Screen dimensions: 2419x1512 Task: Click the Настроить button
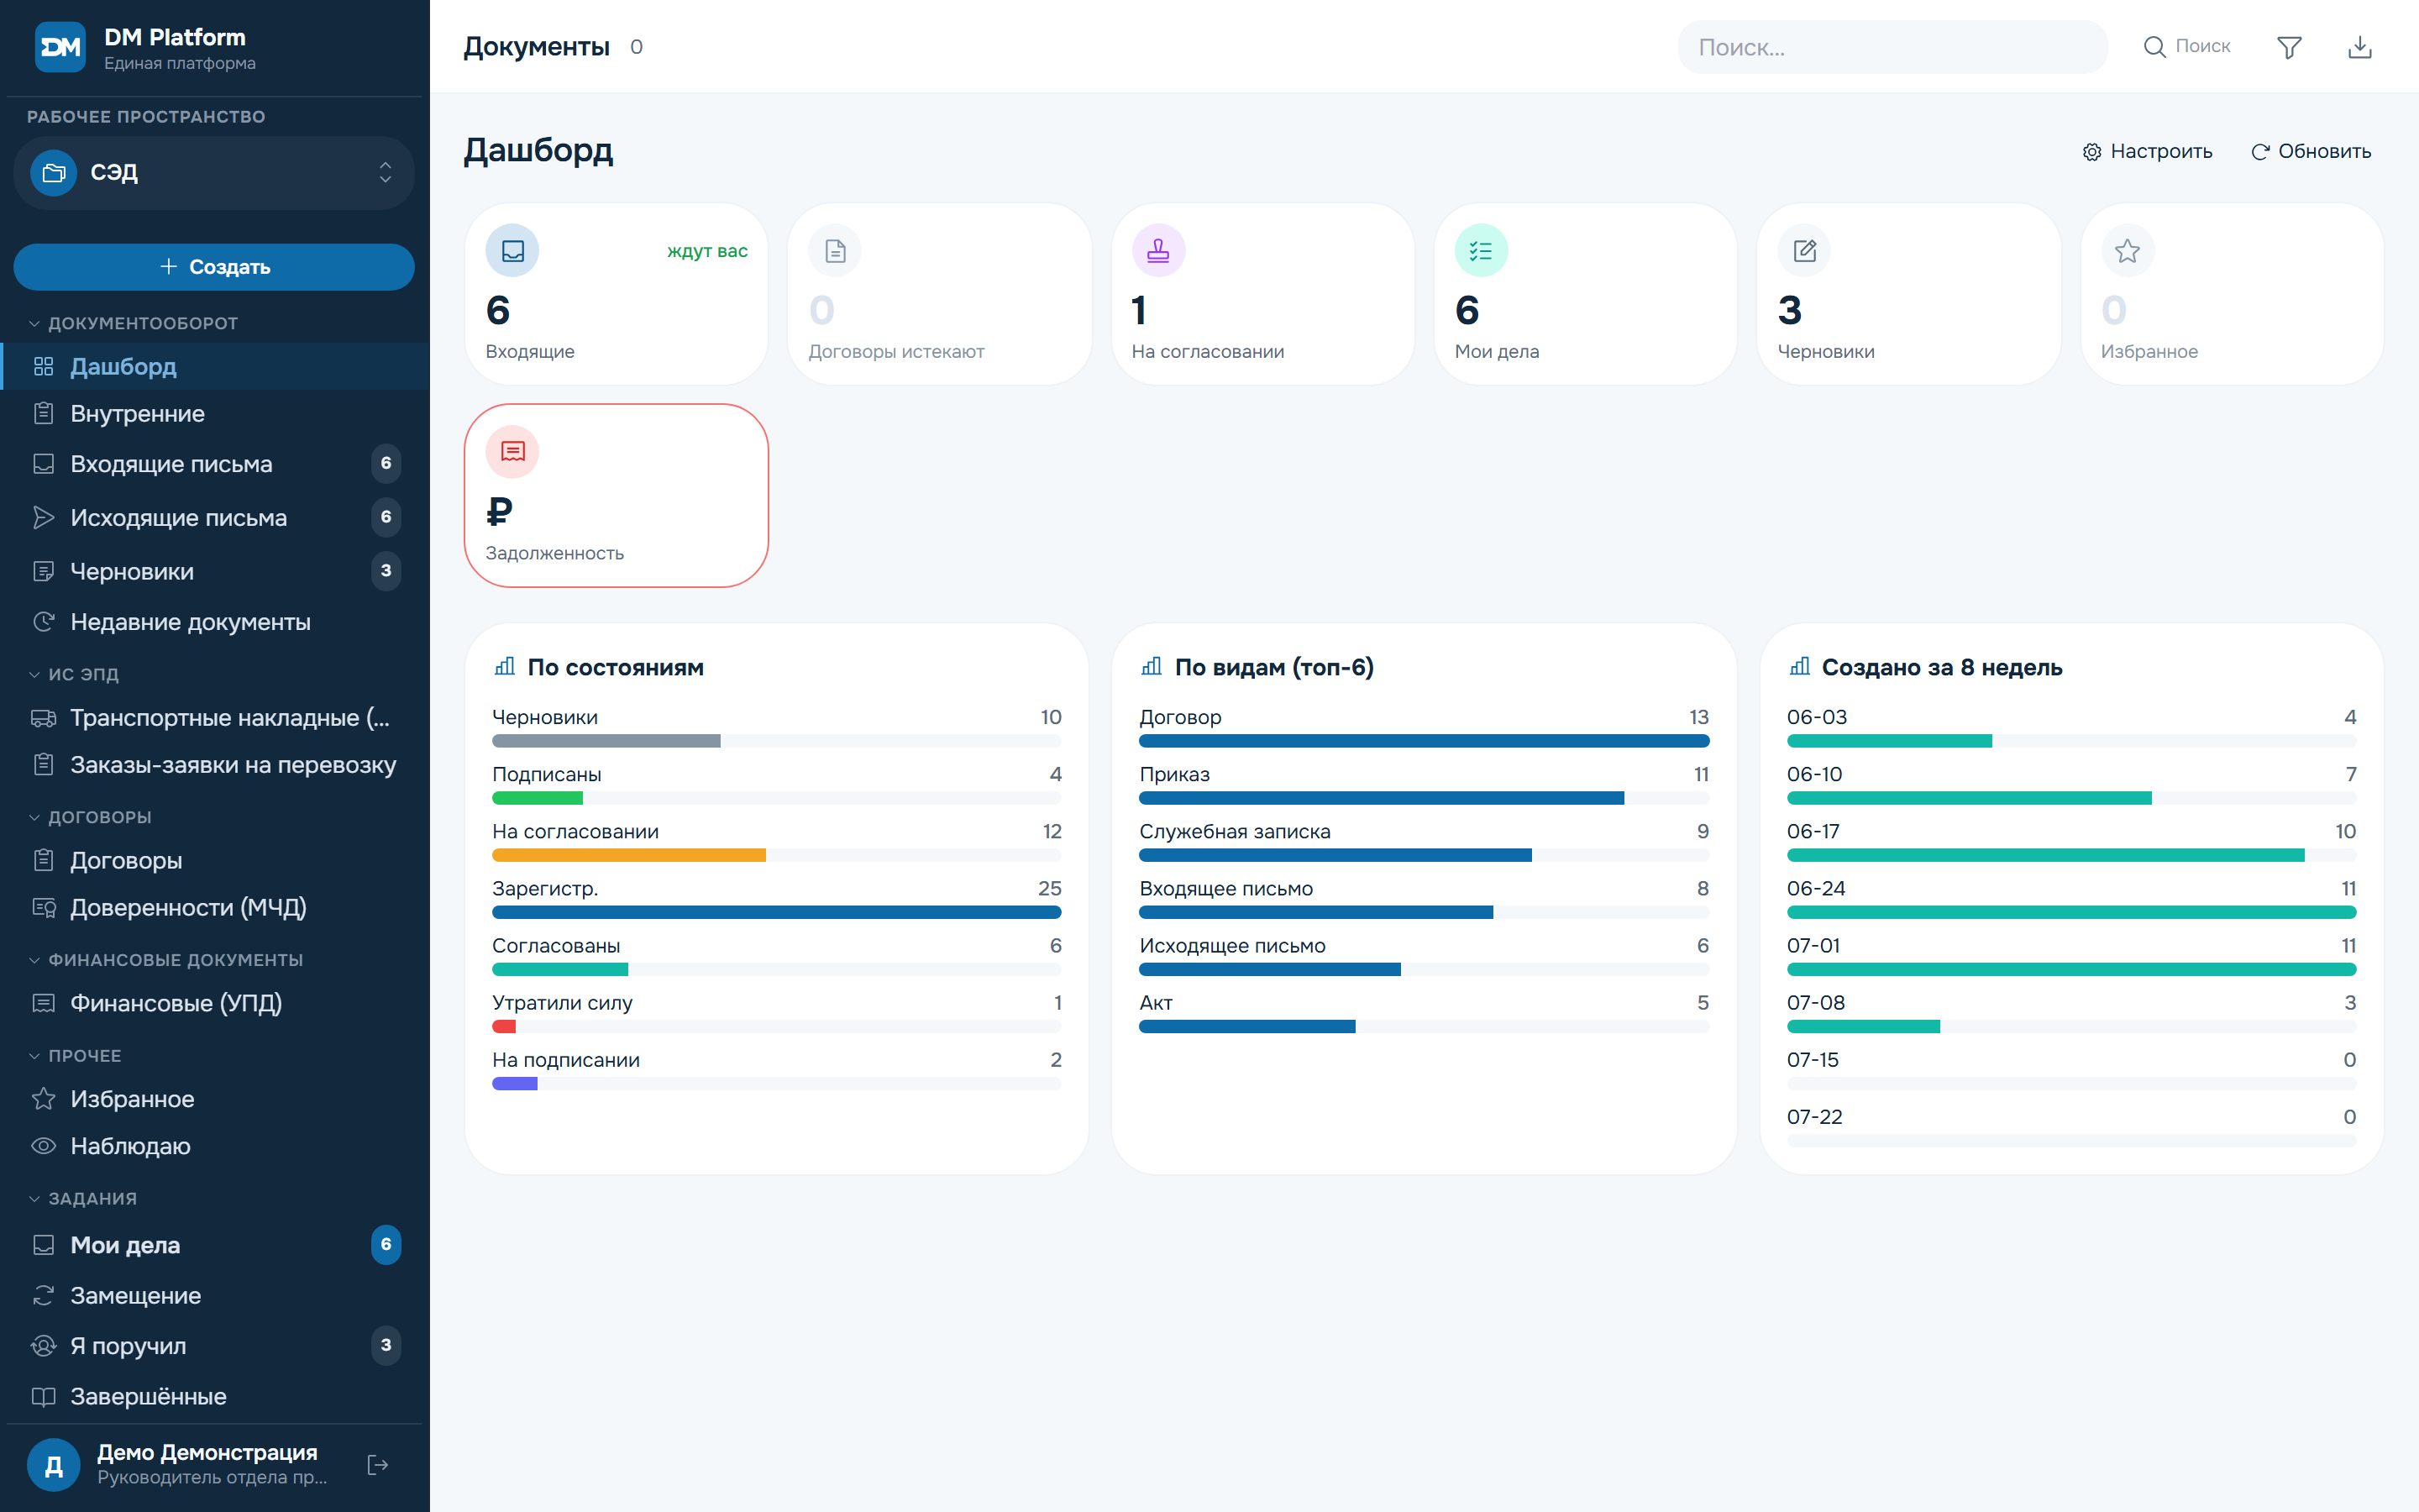pos(2147,151)
